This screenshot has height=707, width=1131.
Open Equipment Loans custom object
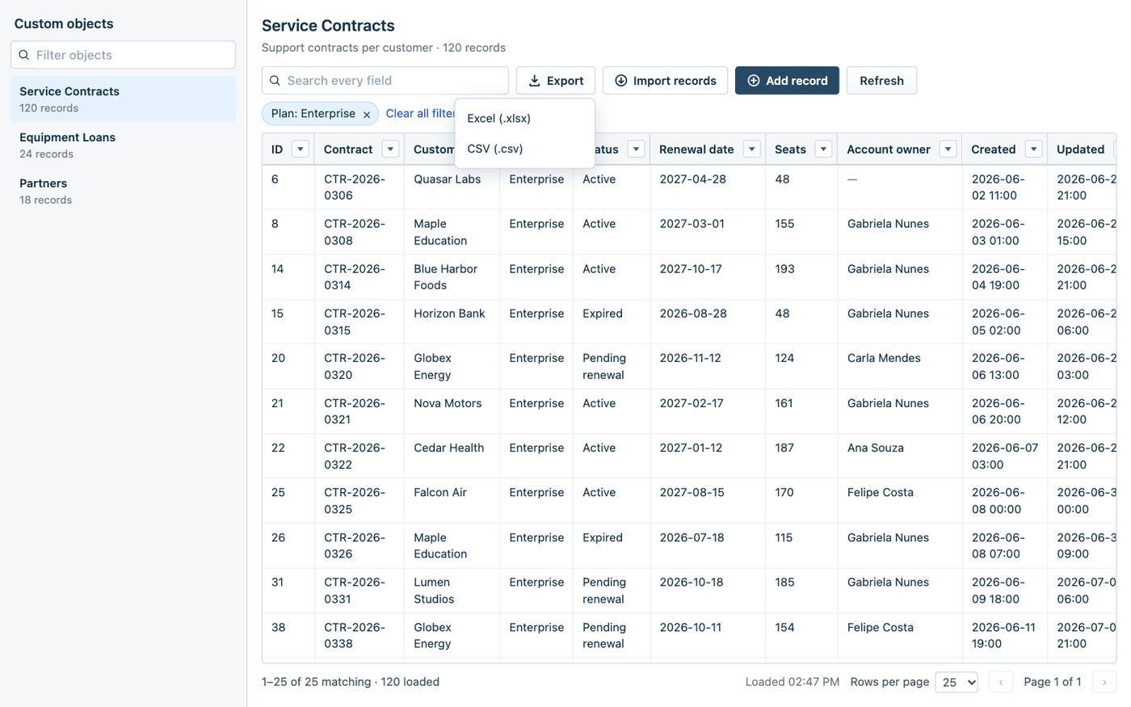pos(124,145)
